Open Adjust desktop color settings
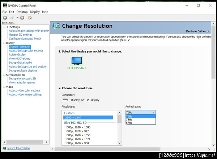The image size is (217, 159). [x=26, y=51]
